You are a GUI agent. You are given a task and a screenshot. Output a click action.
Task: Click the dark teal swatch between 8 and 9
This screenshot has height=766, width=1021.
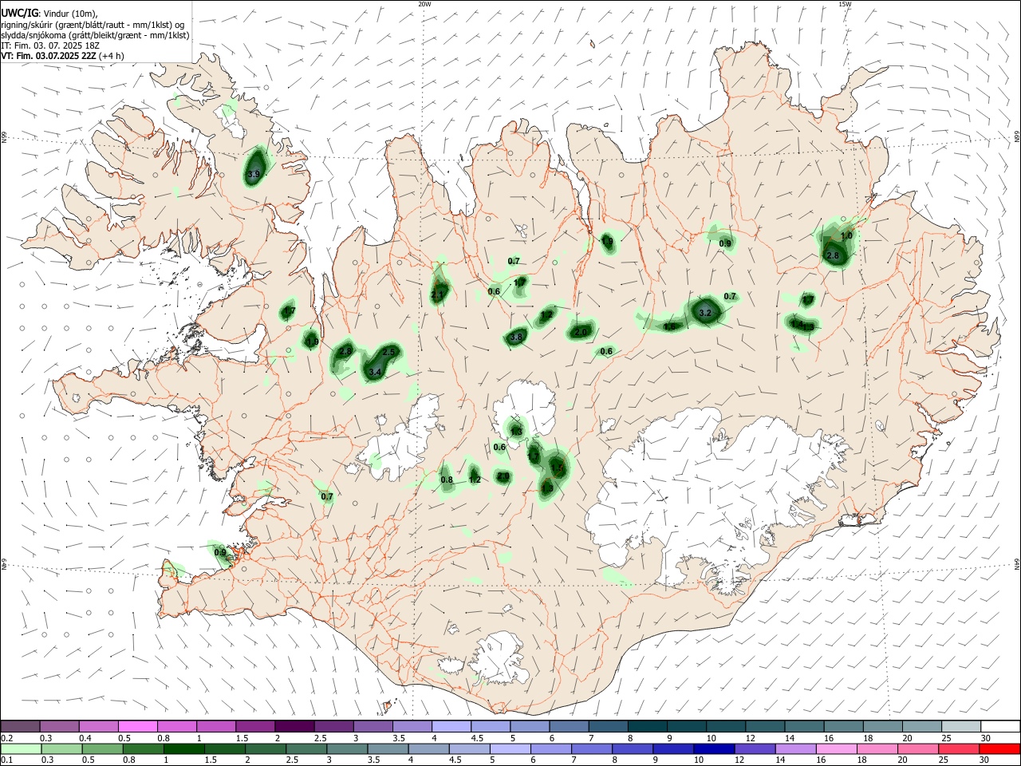click(x=647, y=726)
